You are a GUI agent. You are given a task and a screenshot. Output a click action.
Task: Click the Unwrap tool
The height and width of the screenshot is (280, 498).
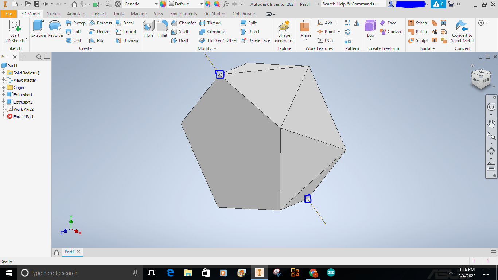pyautogui.click(x=127, y=40)
